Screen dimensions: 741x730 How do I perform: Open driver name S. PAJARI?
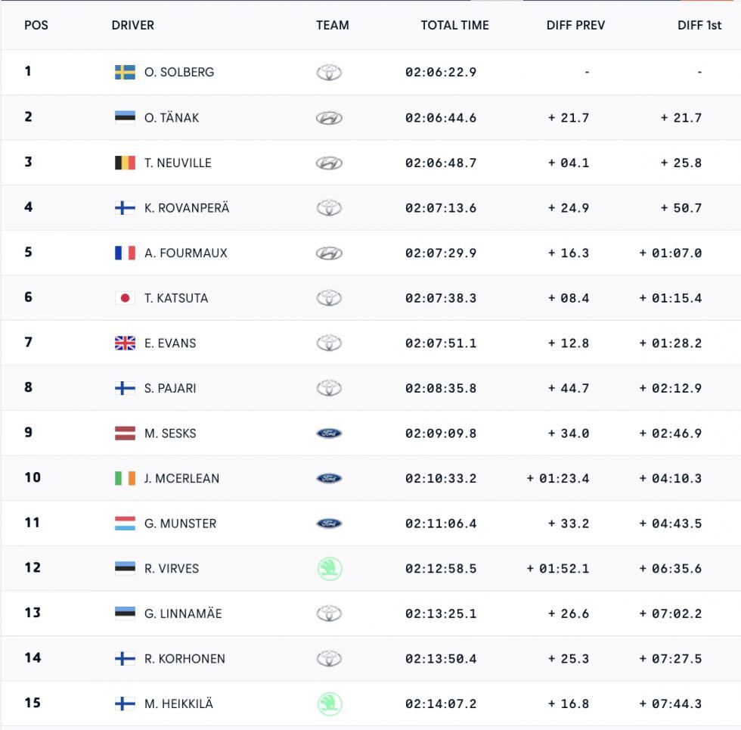pyautogui.click(x=170, y=388)
